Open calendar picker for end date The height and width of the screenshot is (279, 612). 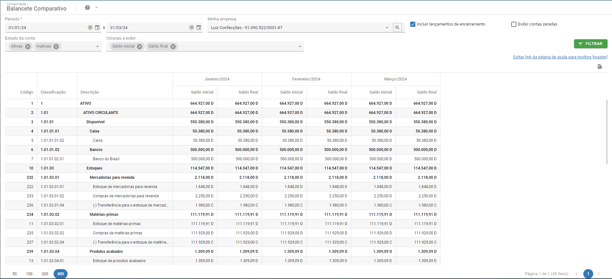(199, 27)
